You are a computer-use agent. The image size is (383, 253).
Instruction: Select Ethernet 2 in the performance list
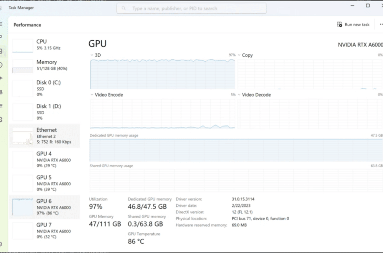[45, 136]
